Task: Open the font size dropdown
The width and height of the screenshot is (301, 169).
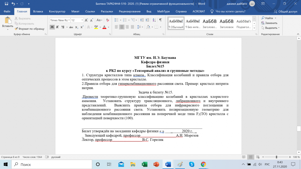Action: pos(82,20)
